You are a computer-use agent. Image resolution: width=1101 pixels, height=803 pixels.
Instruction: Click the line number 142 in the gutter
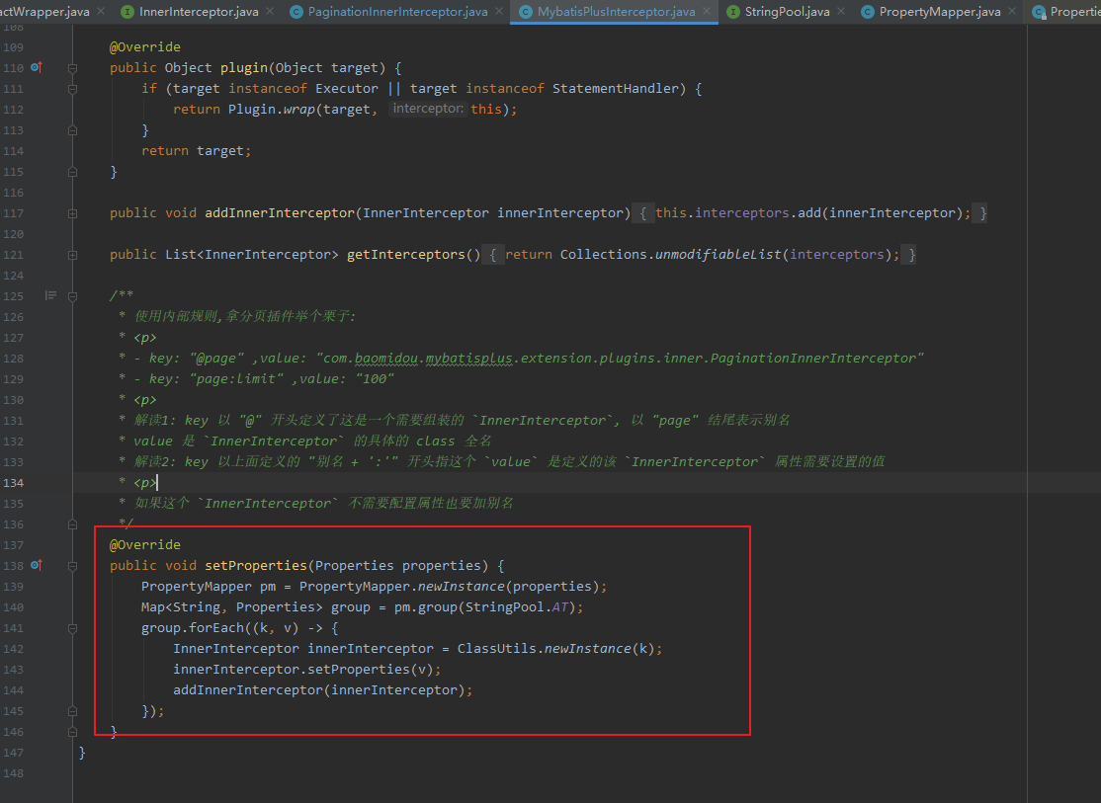pos(13,649)
